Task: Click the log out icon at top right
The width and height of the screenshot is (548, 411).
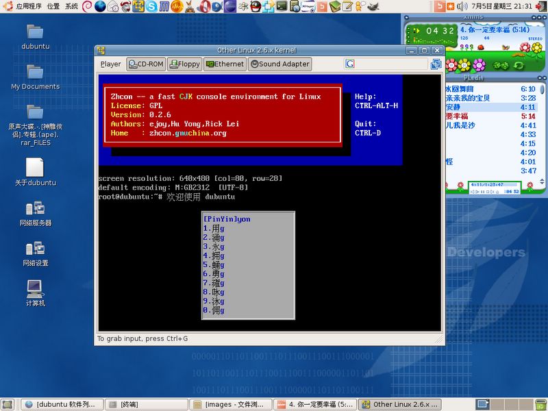Action: 541,6
